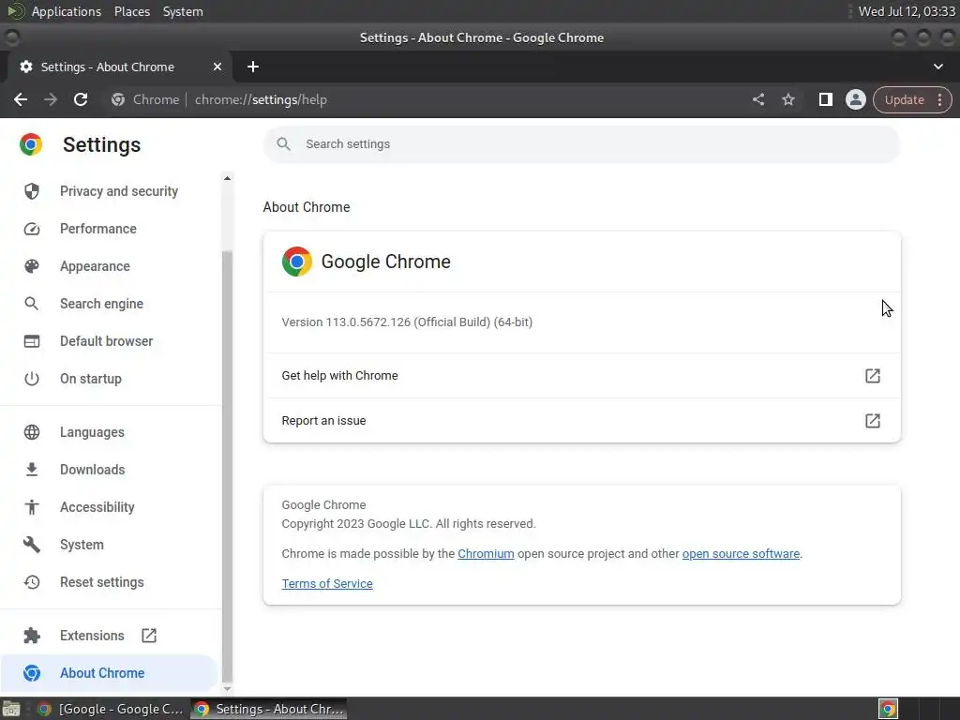Click the Reset settings history icon
The image size is (960, 720).
31,582
